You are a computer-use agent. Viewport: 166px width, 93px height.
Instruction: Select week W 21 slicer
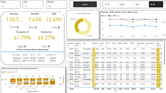[x=141, y=4]
